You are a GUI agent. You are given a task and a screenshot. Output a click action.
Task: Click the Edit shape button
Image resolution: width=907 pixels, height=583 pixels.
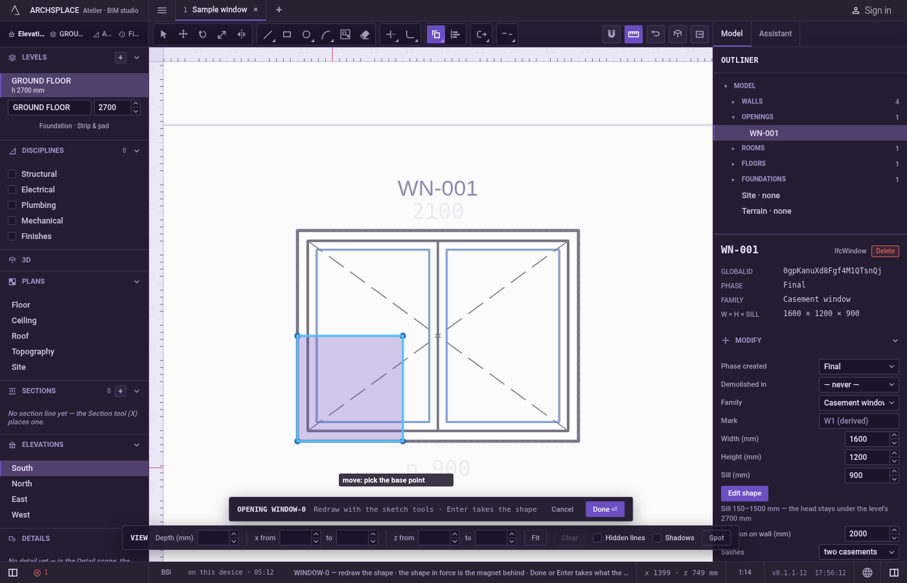tap(744, 494)
